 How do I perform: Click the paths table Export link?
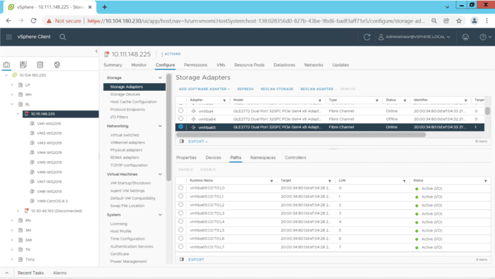(196, 260)
